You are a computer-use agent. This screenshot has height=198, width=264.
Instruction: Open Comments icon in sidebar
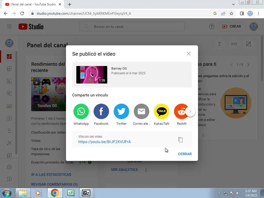[x=9, y=93]
